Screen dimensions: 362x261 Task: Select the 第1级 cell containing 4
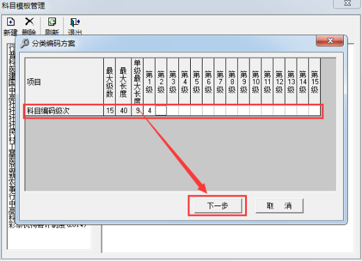tap(149, 111)
